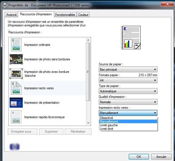Pick Désactivé in the duplex list
The height and width of the screenshot is (161, 175).
[x=128, y=118]
